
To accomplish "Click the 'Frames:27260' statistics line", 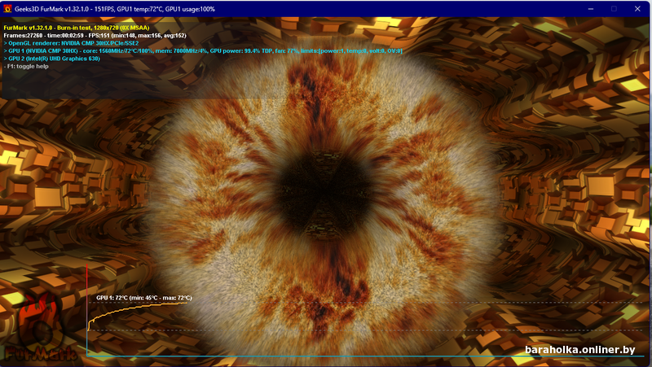I will point(95,36).
